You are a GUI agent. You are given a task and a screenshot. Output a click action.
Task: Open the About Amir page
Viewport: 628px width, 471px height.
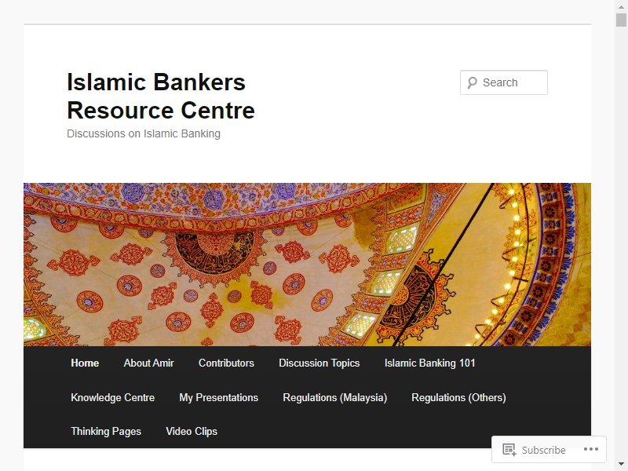[148, 363]
